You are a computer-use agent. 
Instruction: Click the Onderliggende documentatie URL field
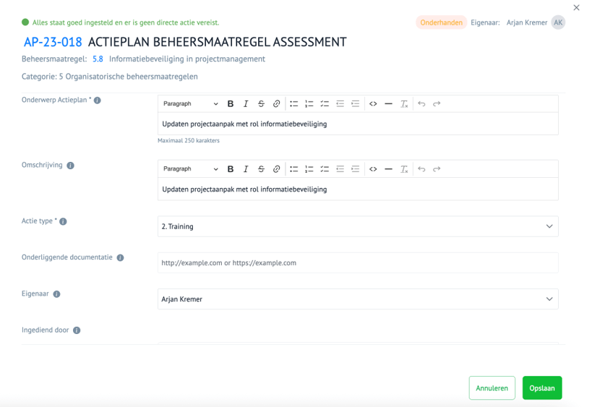[357, 262]
